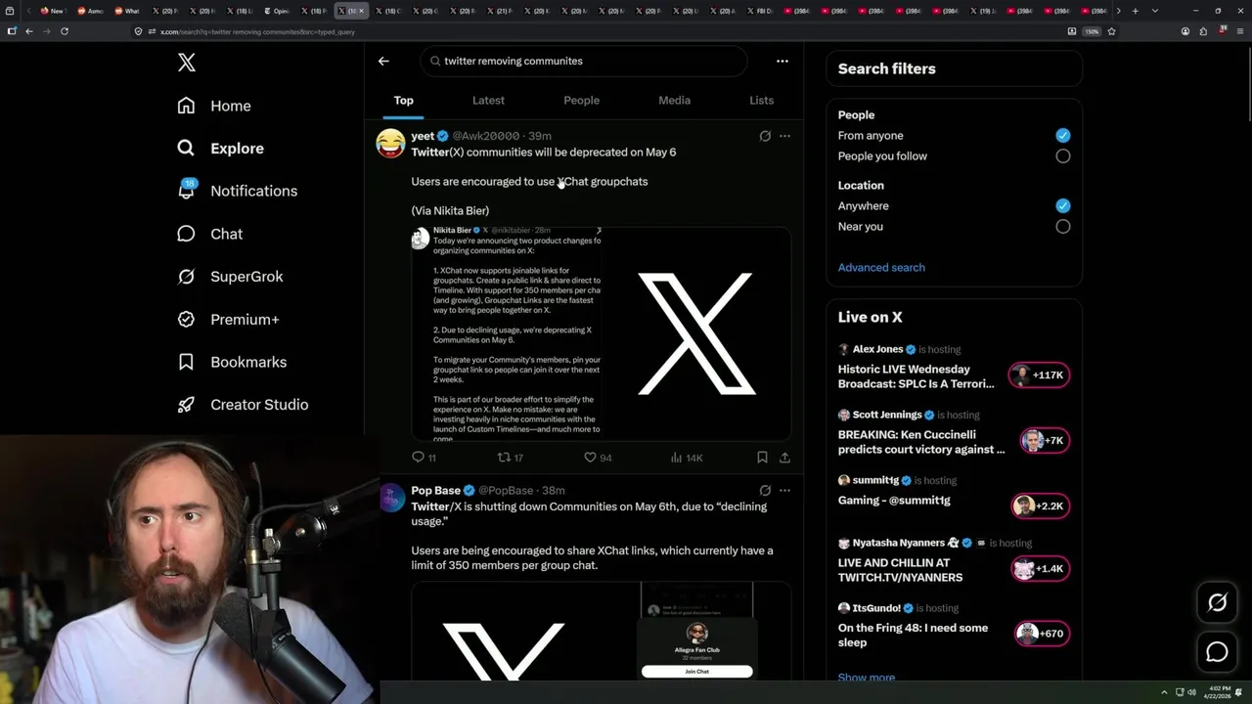Select 'Near you' location filter
1252x704 pixels.
click(x=1063, y=227)
